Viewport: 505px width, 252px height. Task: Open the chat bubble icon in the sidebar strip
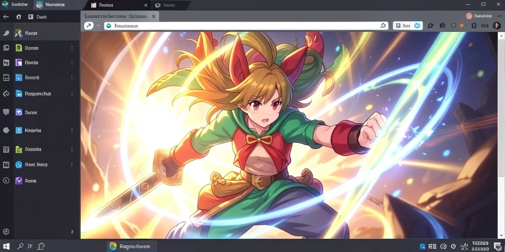[6, 48]
